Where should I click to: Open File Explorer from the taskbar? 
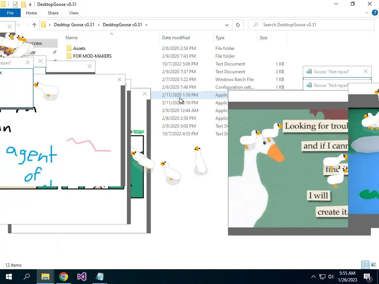tap(45, 277)
